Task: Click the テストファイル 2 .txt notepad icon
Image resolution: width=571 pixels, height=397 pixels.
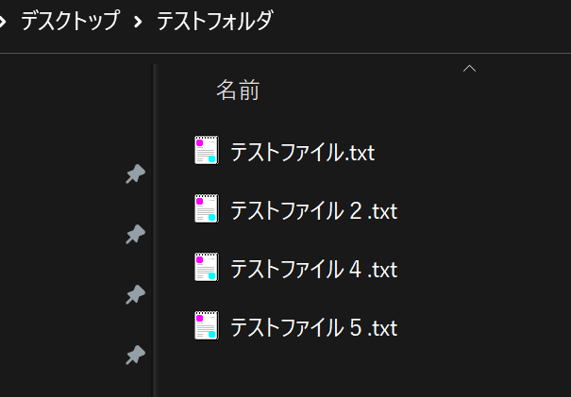Action: tap(207, 208)
